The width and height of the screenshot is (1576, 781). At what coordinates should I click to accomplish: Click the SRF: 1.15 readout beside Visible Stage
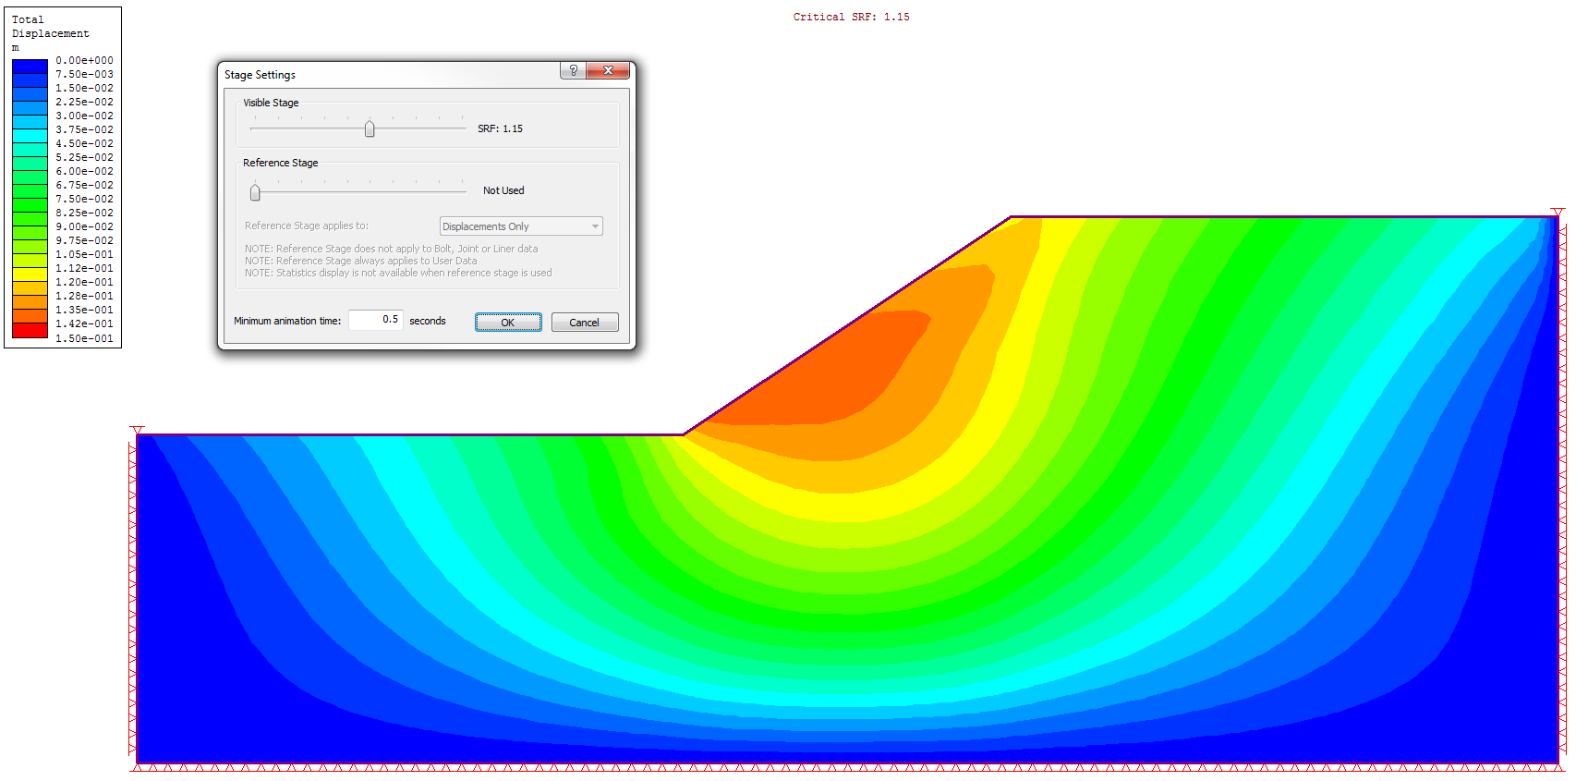point(500,128)
